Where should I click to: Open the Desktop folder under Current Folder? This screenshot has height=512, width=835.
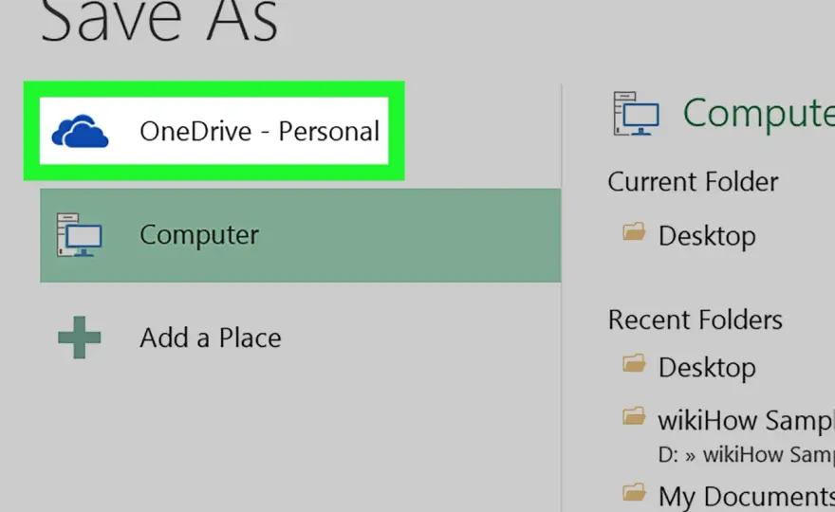[707, 236]
